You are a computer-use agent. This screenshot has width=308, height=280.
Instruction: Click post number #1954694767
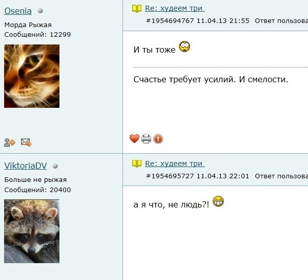(x=170, y=21)
